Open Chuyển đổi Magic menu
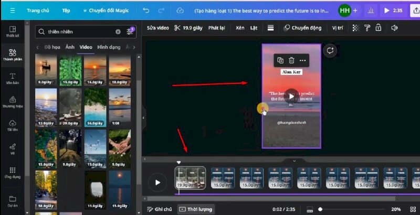This screenshot has height=215, width=420. click(x=106, y=10)
